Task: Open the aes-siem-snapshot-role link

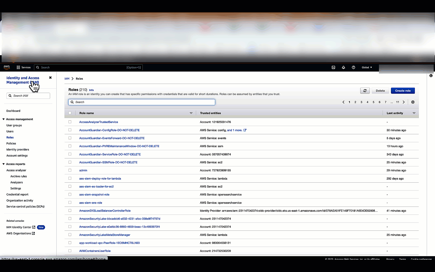Action: click(94, 195)
